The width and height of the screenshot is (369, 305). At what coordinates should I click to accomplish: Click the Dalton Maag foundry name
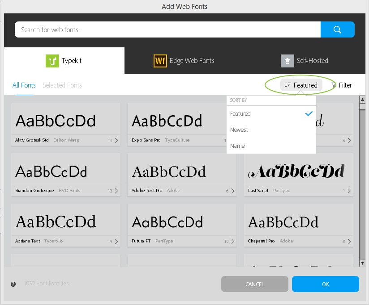pyautogui.click(x=66, y=140)
